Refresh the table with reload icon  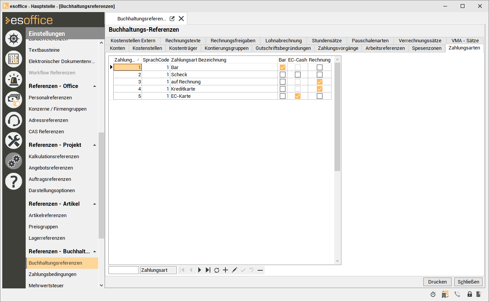click(217, 270)
